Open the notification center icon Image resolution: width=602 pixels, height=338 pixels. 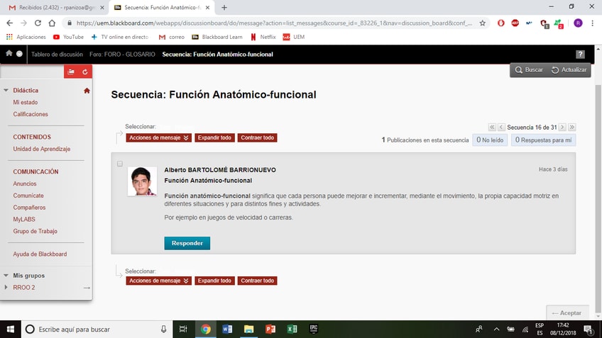(588, 329)
